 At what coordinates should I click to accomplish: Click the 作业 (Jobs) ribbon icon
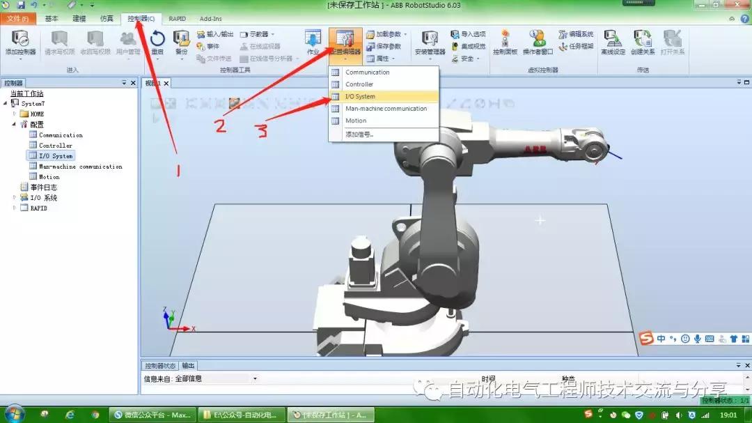[x=313, y=42]
